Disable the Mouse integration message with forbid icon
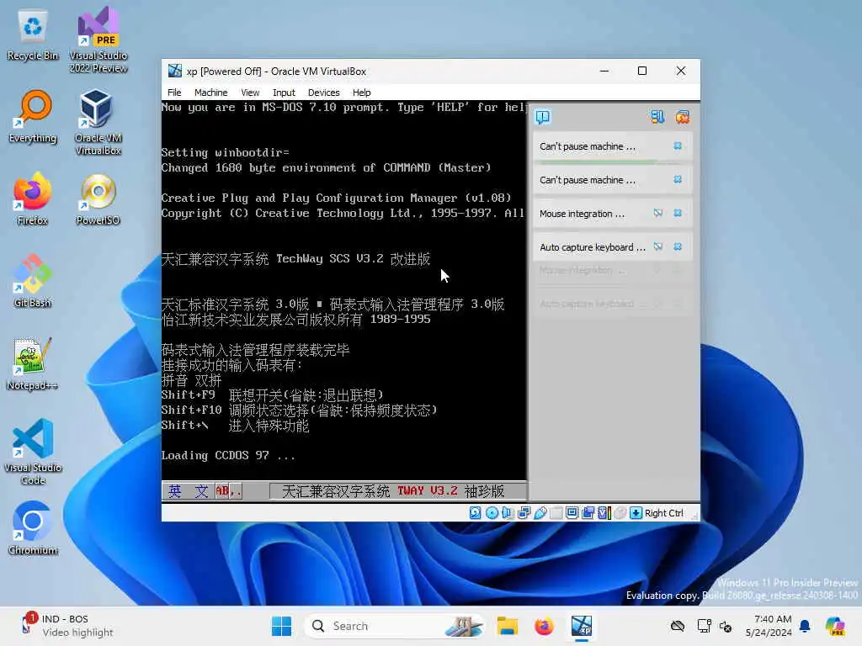Screen dimensions: 862x646 tap(658, 213)
